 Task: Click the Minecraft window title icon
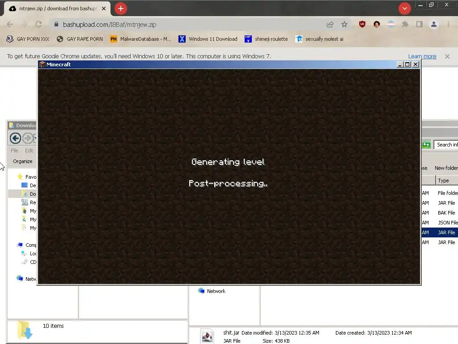[x=42, y=64]
